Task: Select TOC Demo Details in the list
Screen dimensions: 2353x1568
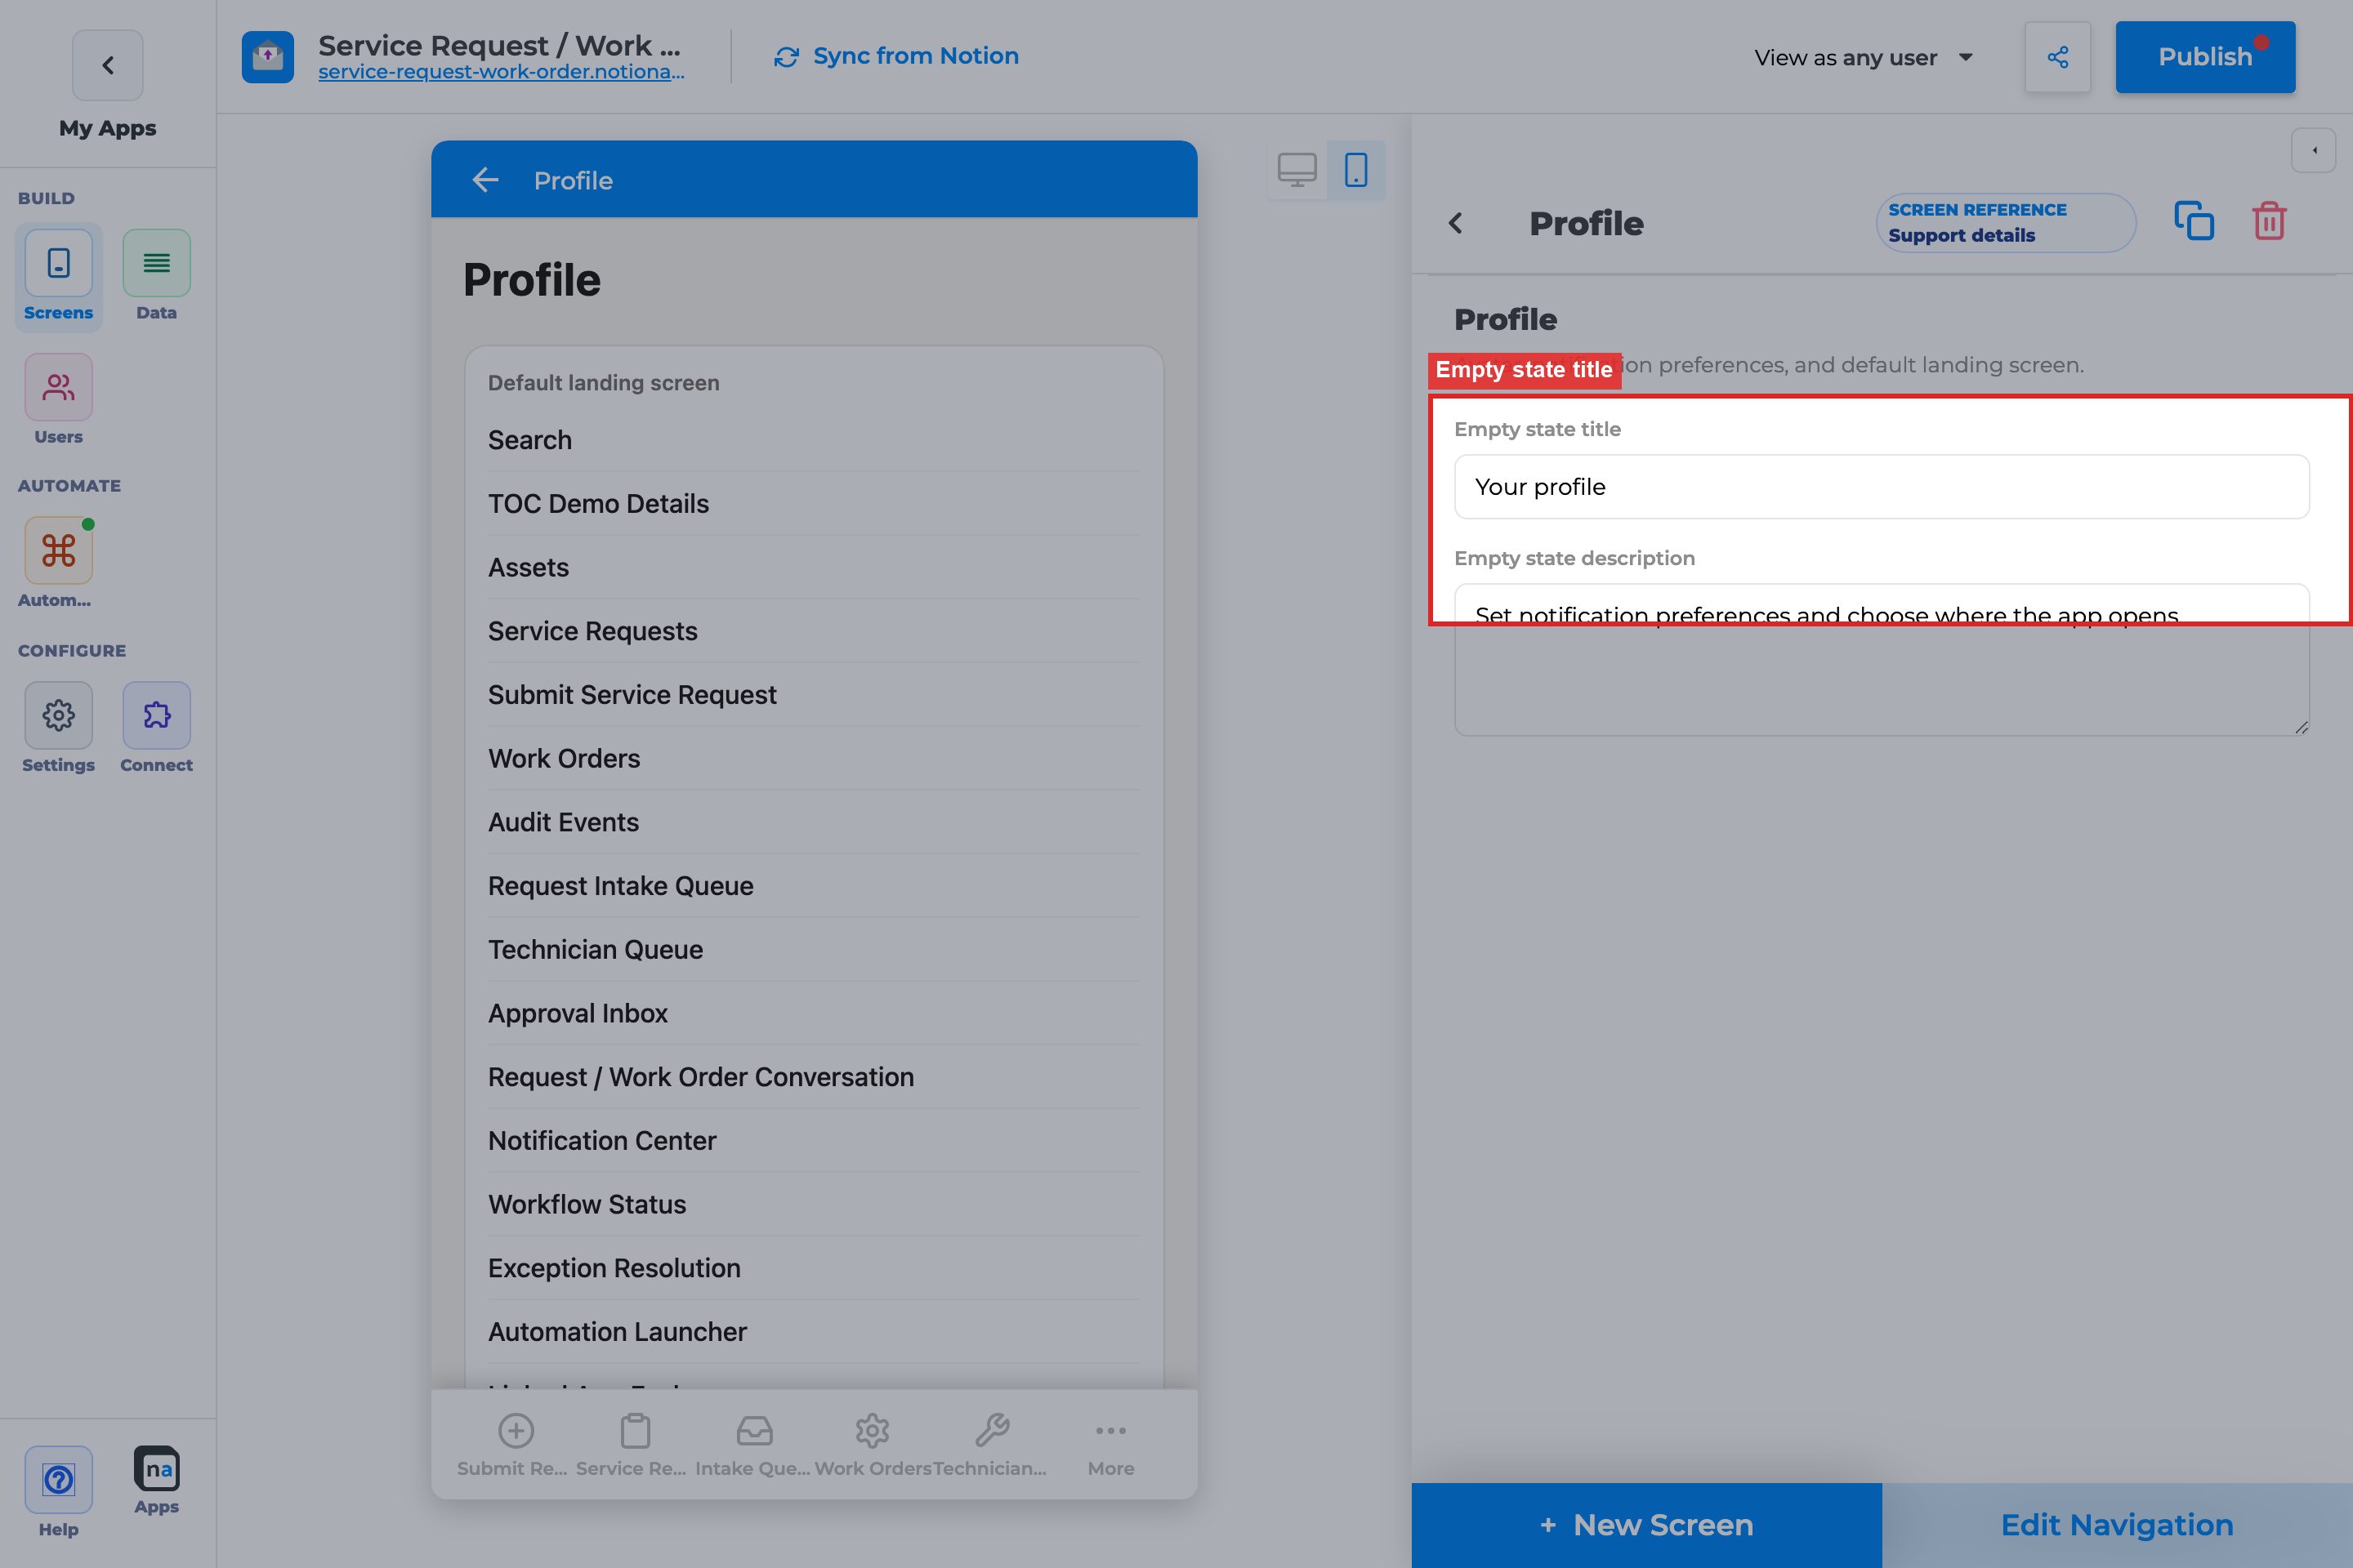Action: tap(814, 504)
